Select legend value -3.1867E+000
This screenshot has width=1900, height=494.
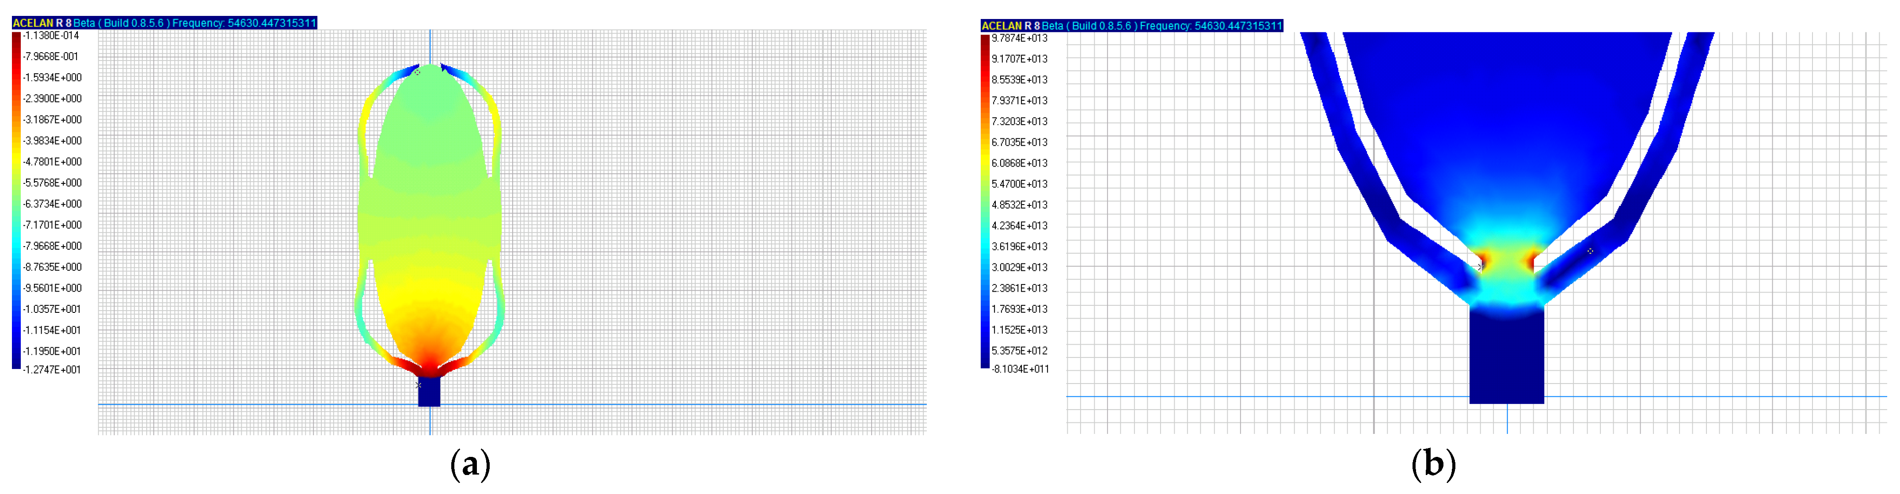pos(52,119)
